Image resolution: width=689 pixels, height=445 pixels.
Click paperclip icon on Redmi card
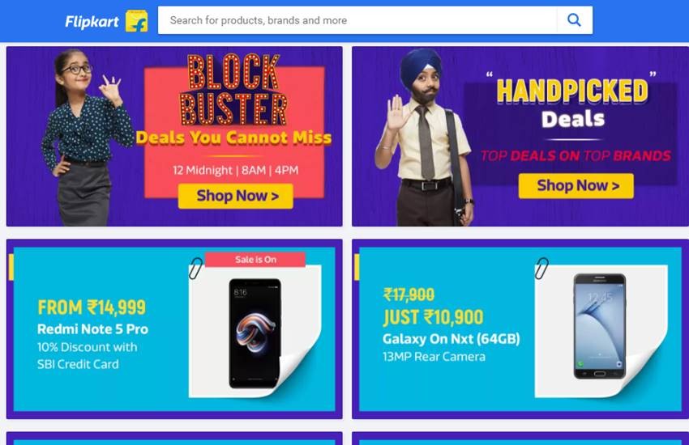point(195,269)
